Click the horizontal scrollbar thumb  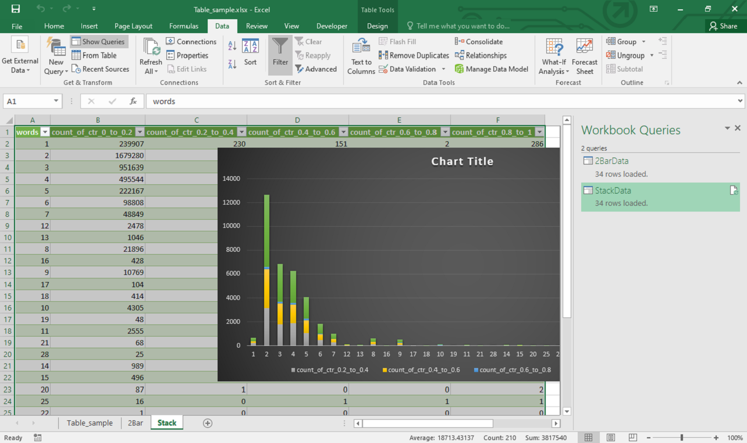428,423
